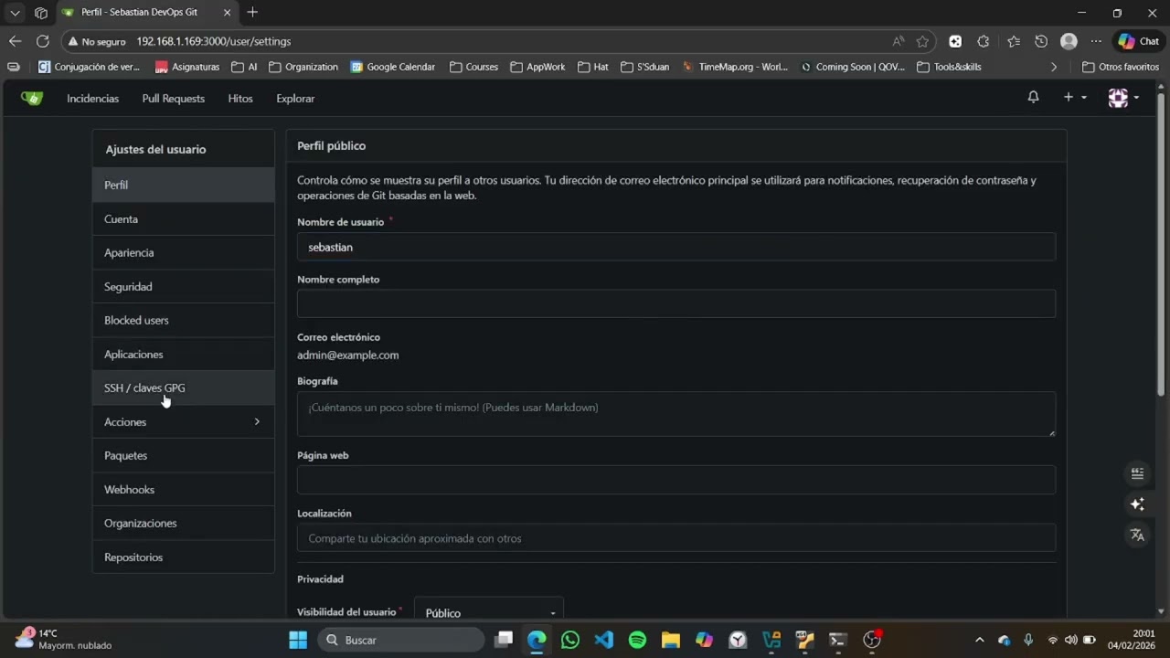Open the Otros favoritos folder
The height and width of the screenshot is (658, 1170).
[1120, 67]
